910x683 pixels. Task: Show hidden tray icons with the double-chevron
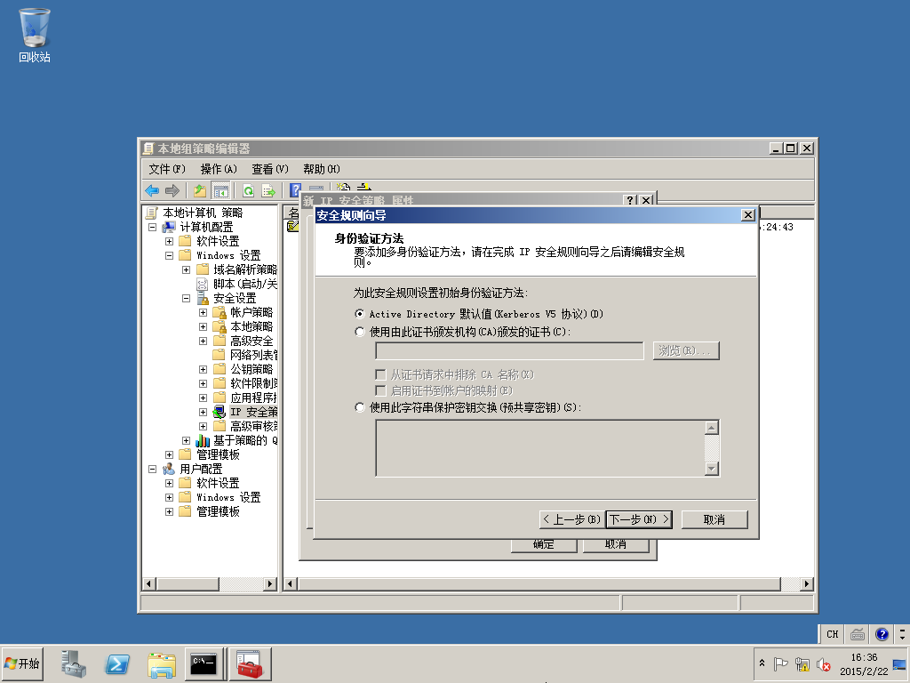(762, 663)
